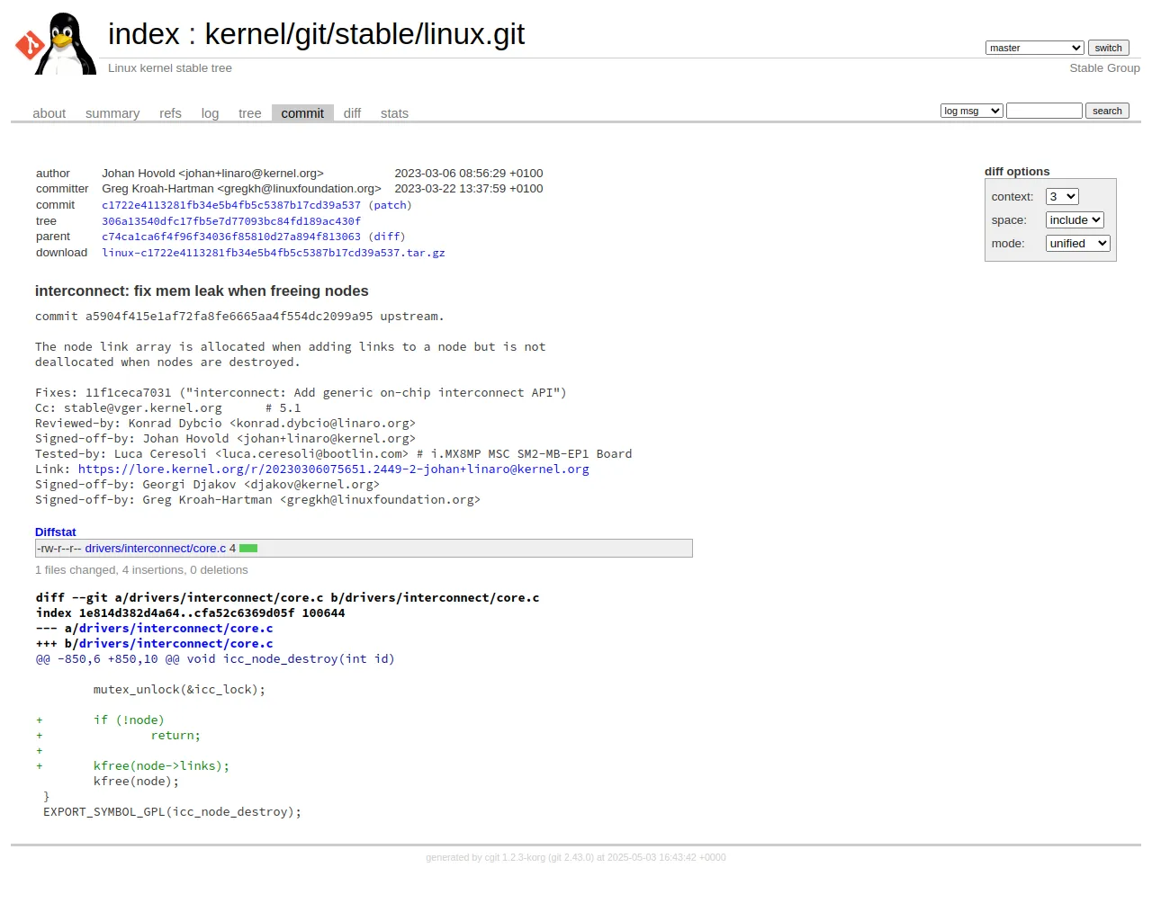Open the lore.kernel.org Link URL
1152x921 pixels.
pyautogui.click(x=333, y=469)
